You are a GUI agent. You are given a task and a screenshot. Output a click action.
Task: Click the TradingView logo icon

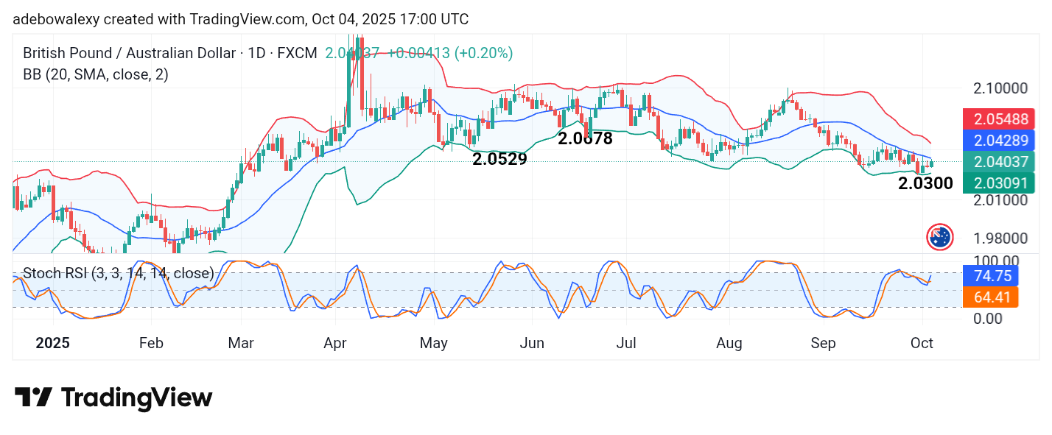[33, 397]
